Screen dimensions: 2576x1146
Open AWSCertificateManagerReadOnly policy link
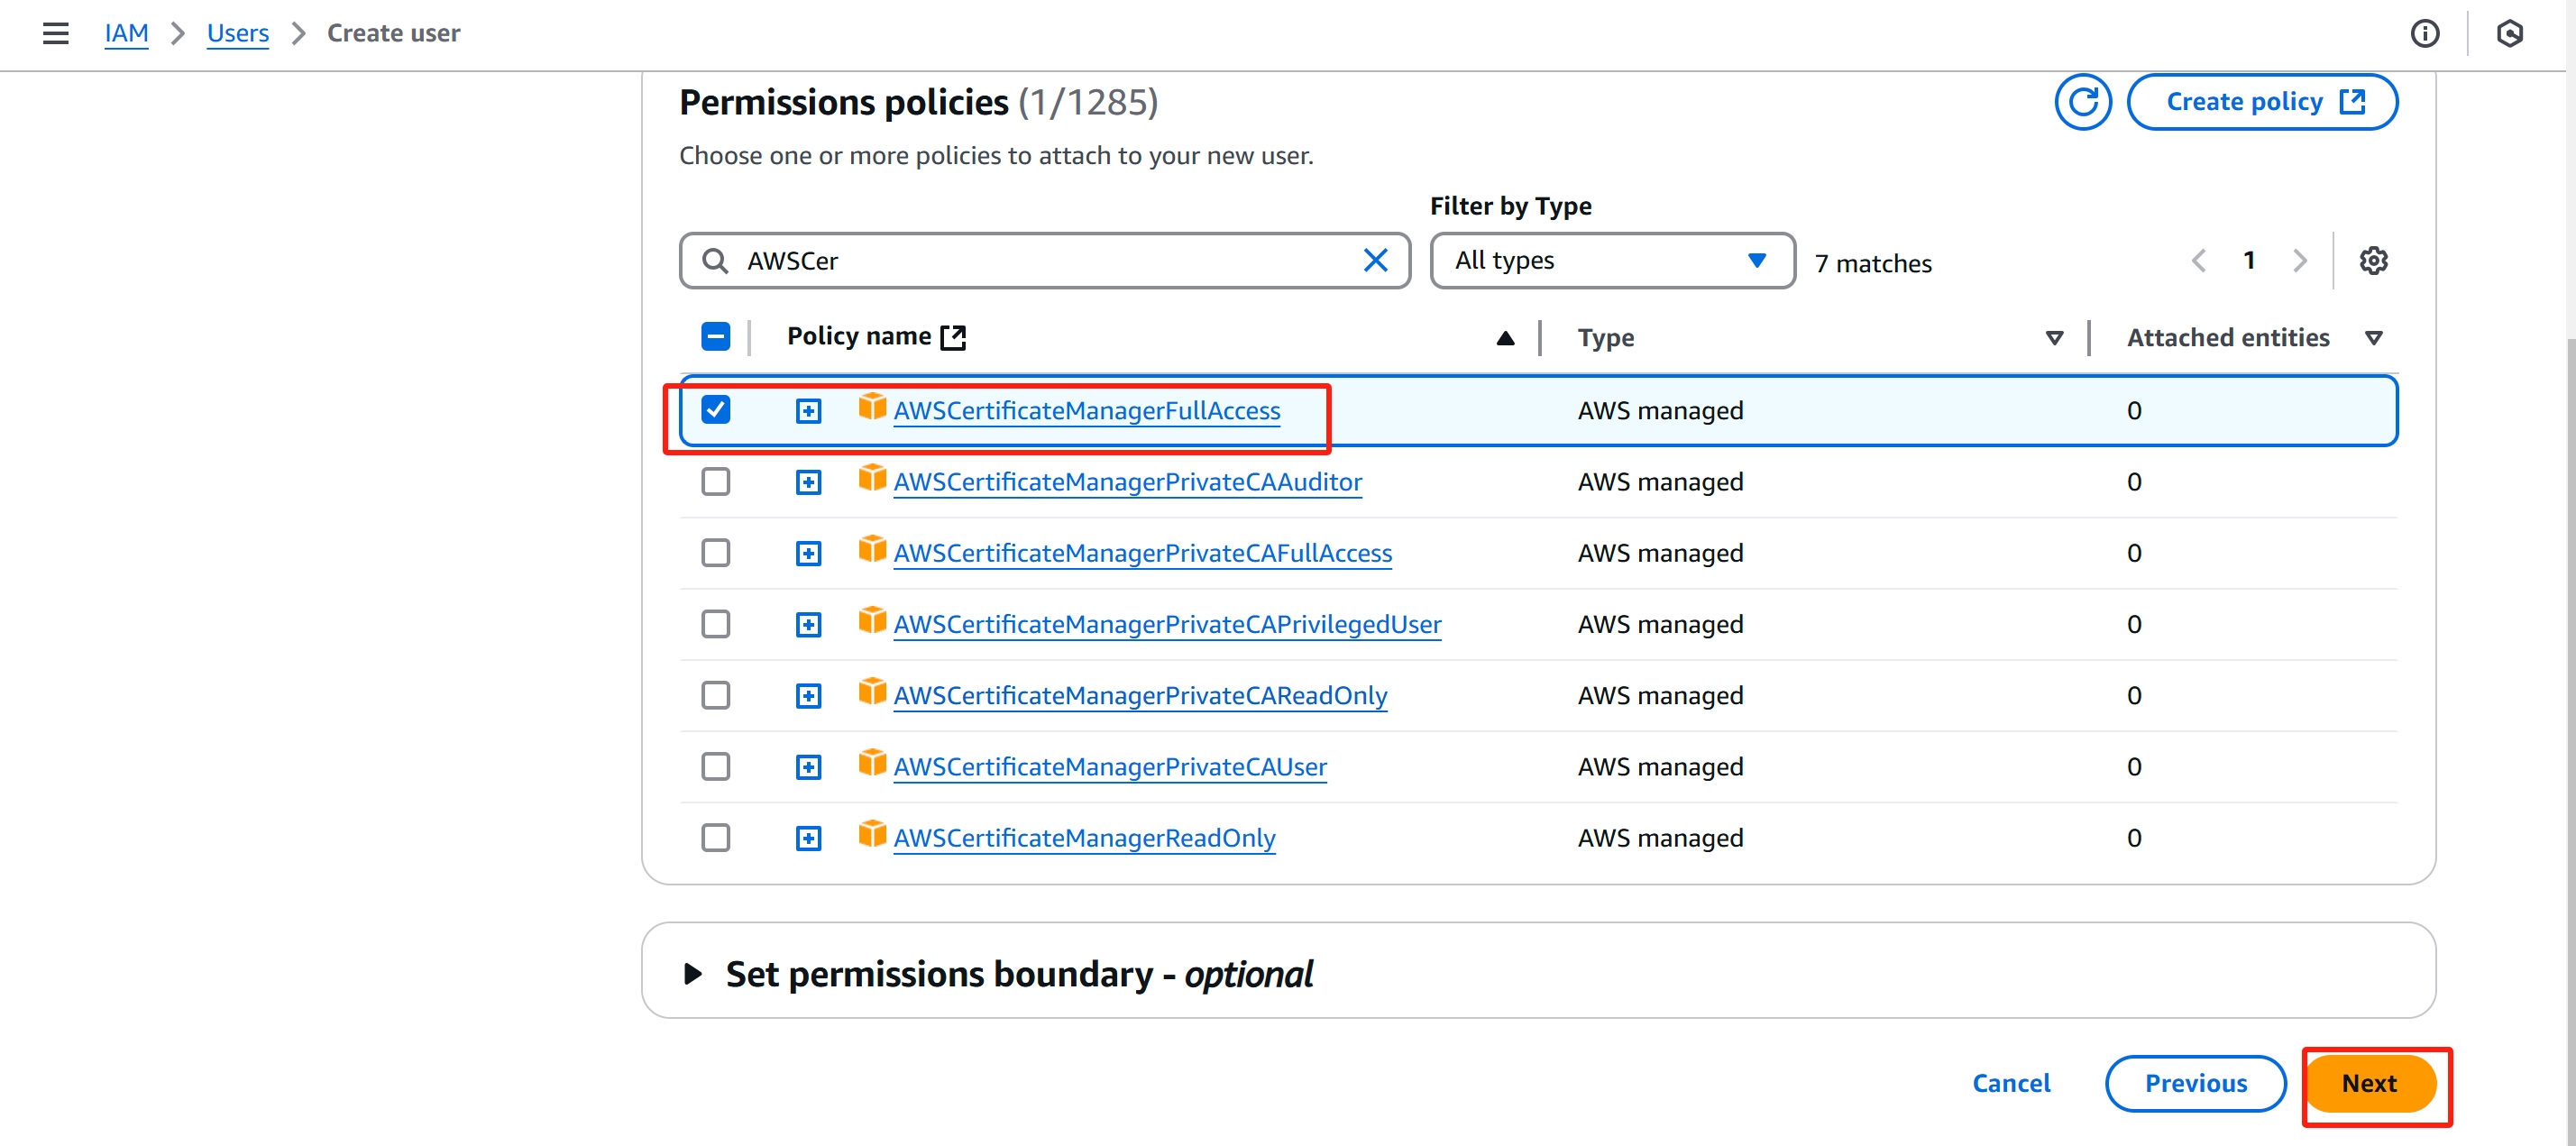coord(1085,838)
